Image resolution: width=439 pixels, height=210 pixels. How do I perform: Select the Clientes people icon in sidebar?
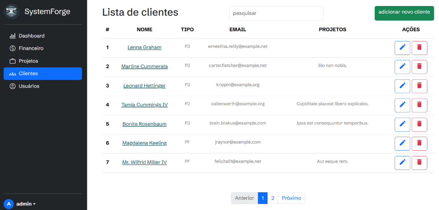point(12,74)
